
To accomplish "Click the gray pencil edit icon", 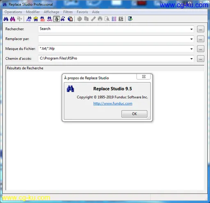I will [93, 19].
